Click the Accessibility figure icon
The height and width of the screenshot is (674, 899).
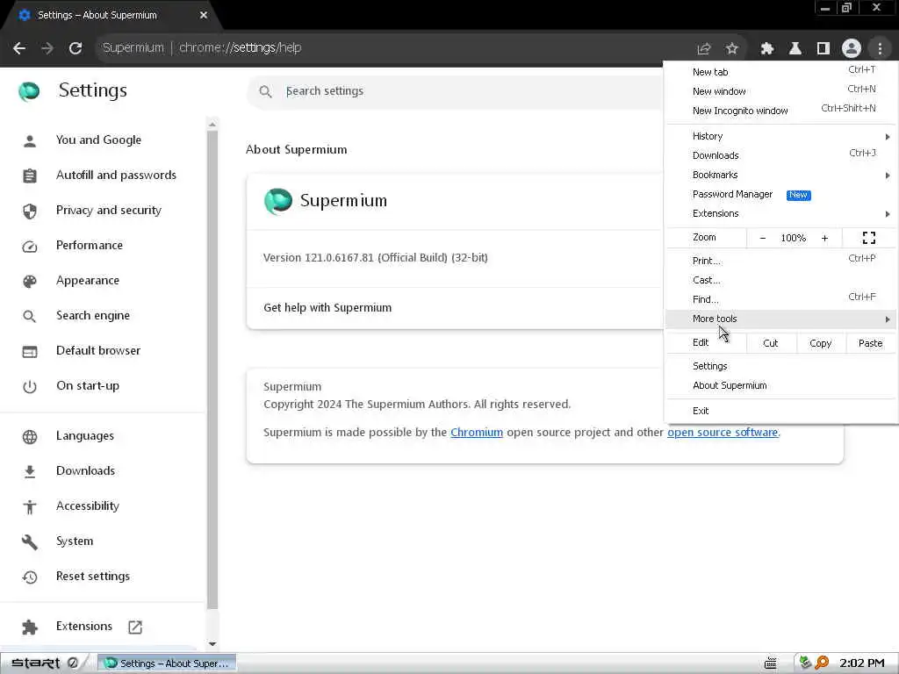tap(30, 506)
